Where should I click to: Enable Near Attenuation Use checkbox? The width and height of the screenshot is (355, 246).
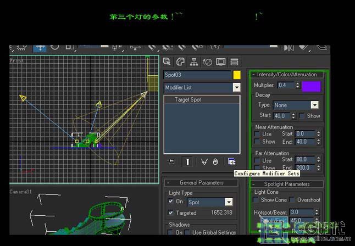tap(257, 134)
